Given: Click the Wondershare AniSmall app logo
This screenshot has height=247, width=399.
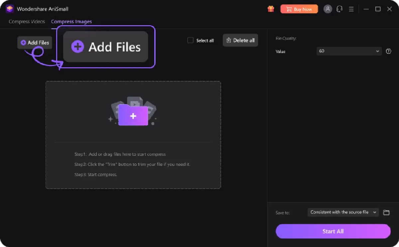Looking at the screenshot, I should click(x=10, y=9).
